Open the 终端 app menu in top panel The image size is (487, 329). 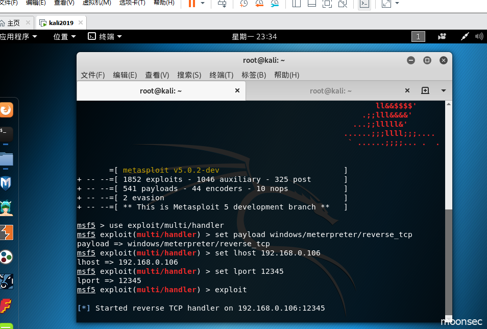click(105, 37)
